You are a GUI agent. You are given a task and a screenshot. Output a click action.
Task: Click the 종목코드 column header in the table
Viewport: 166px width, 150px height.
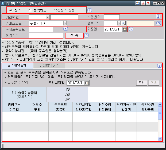click(x=61, y=105)
